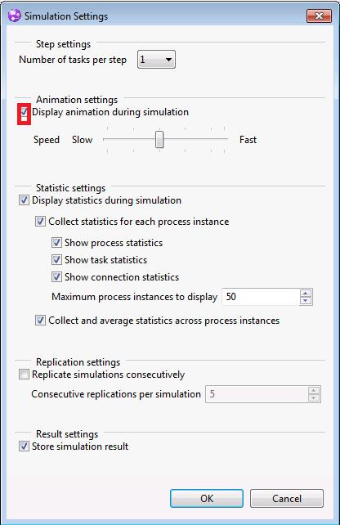Image resolution: width=340 pixels, height=525 pixels.
Task: Click the Simulation Settings title bar app icon
Action: click(14, 16)
